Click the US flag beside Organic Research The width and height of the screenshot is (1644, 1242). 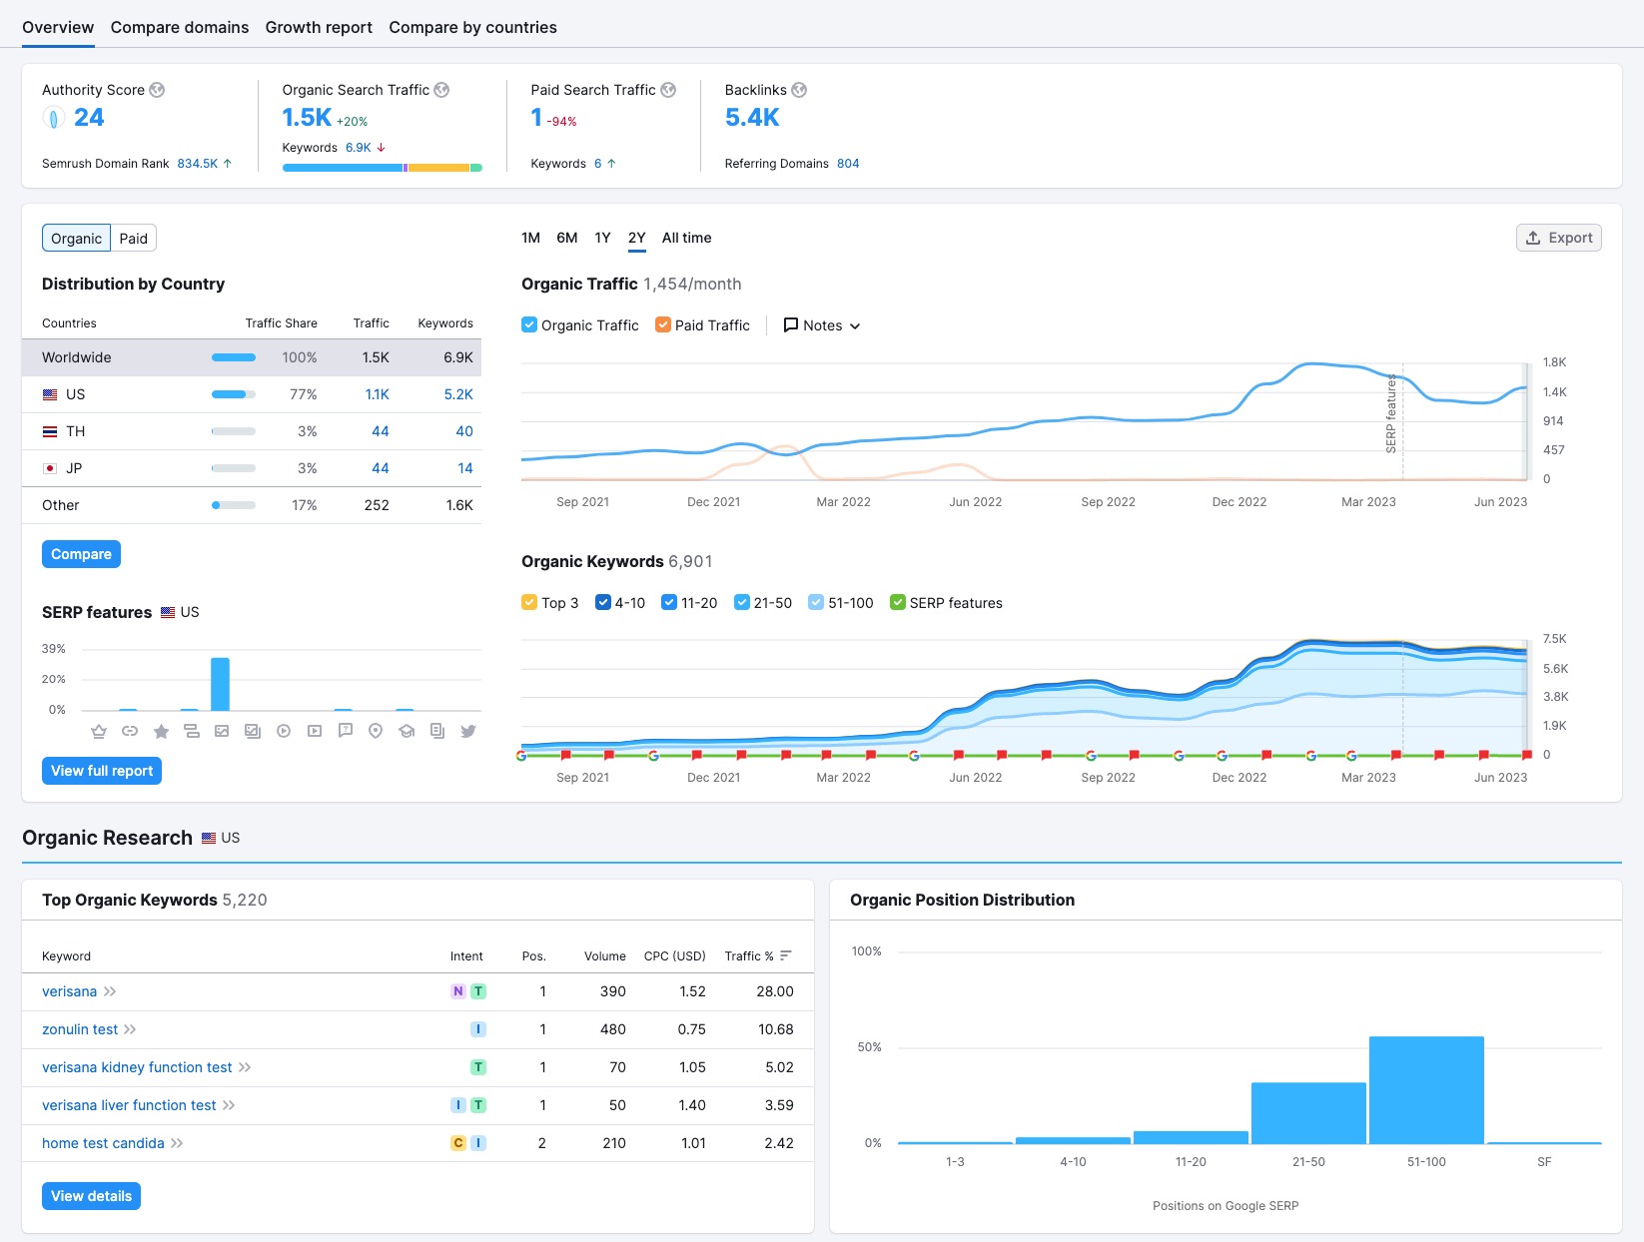point(209,838)
